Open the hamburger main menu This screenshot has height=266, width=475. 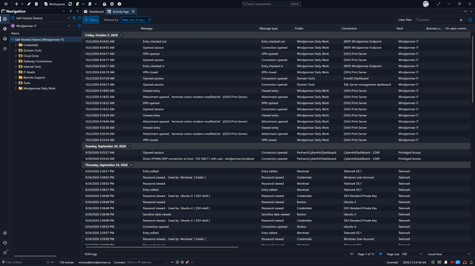5,4
